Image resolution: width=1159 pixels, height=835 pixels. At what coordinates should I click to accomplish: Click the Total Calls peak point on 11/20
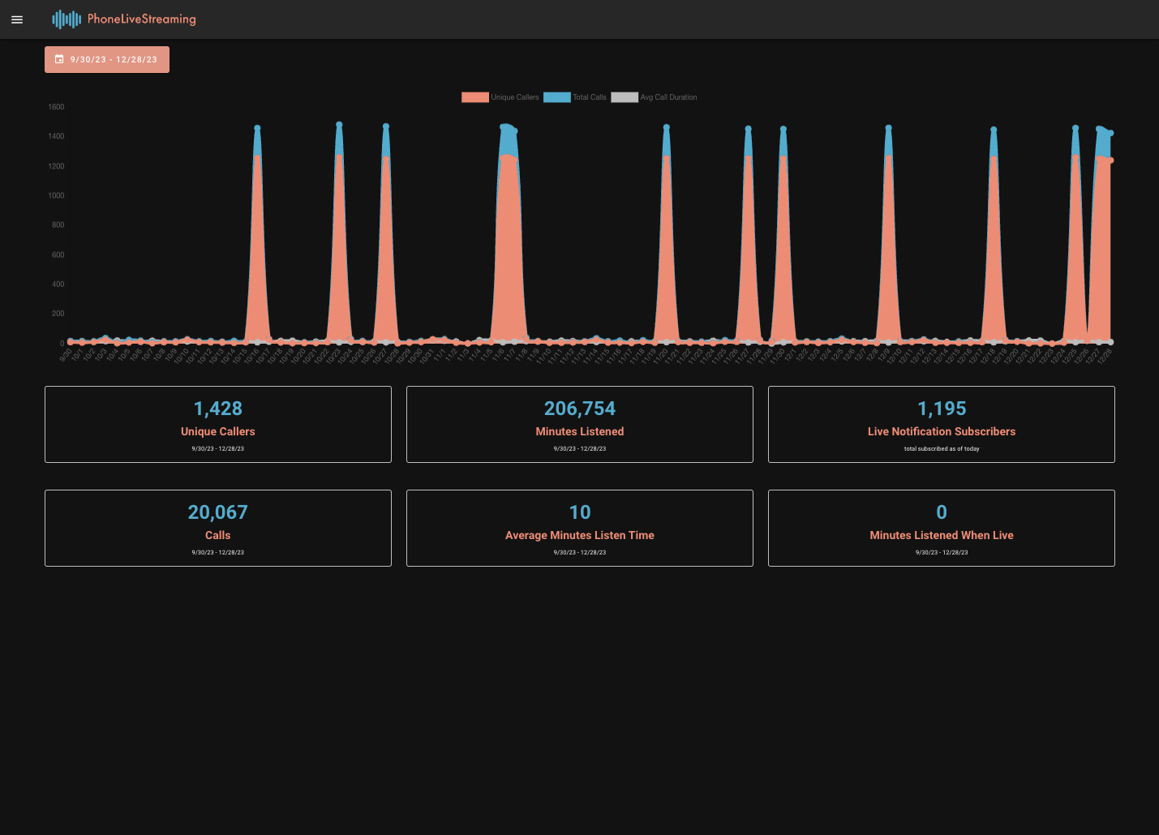click(667, 127)
